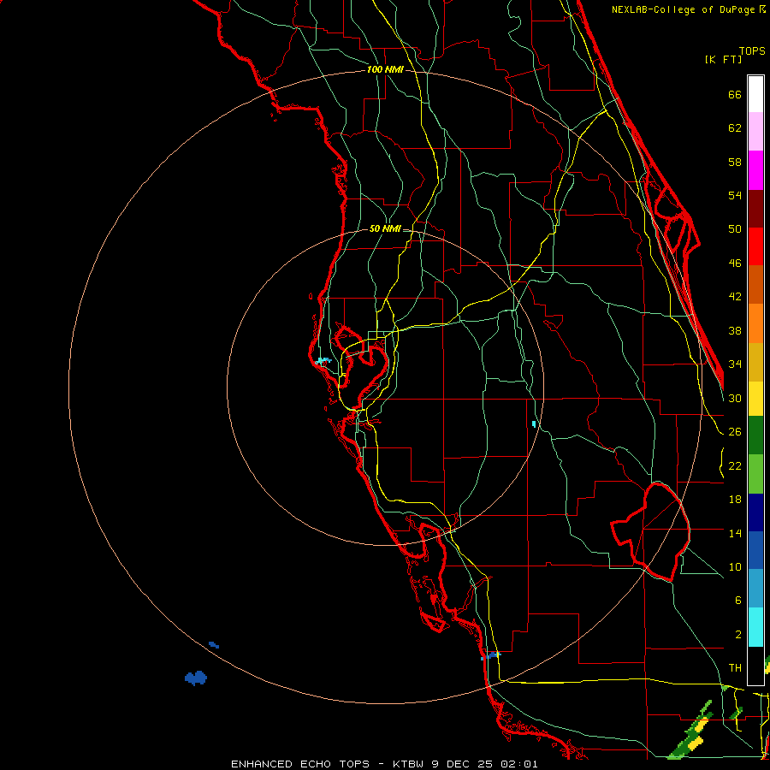Click the TOPS legend title
This screenshot has width=770, height=770.
coord(752,51)
